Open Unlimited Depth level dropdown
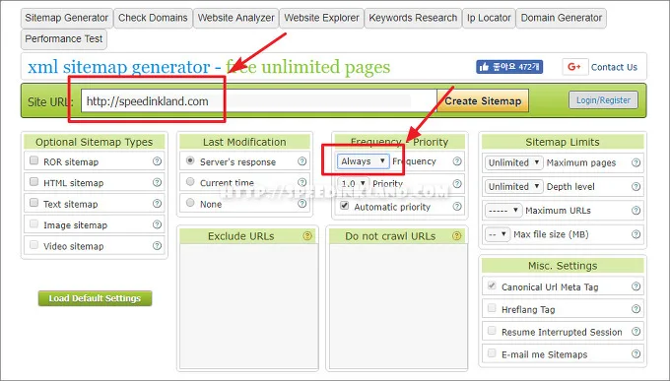The height and width of the screenshot is (381, 670). coord(514,187)
